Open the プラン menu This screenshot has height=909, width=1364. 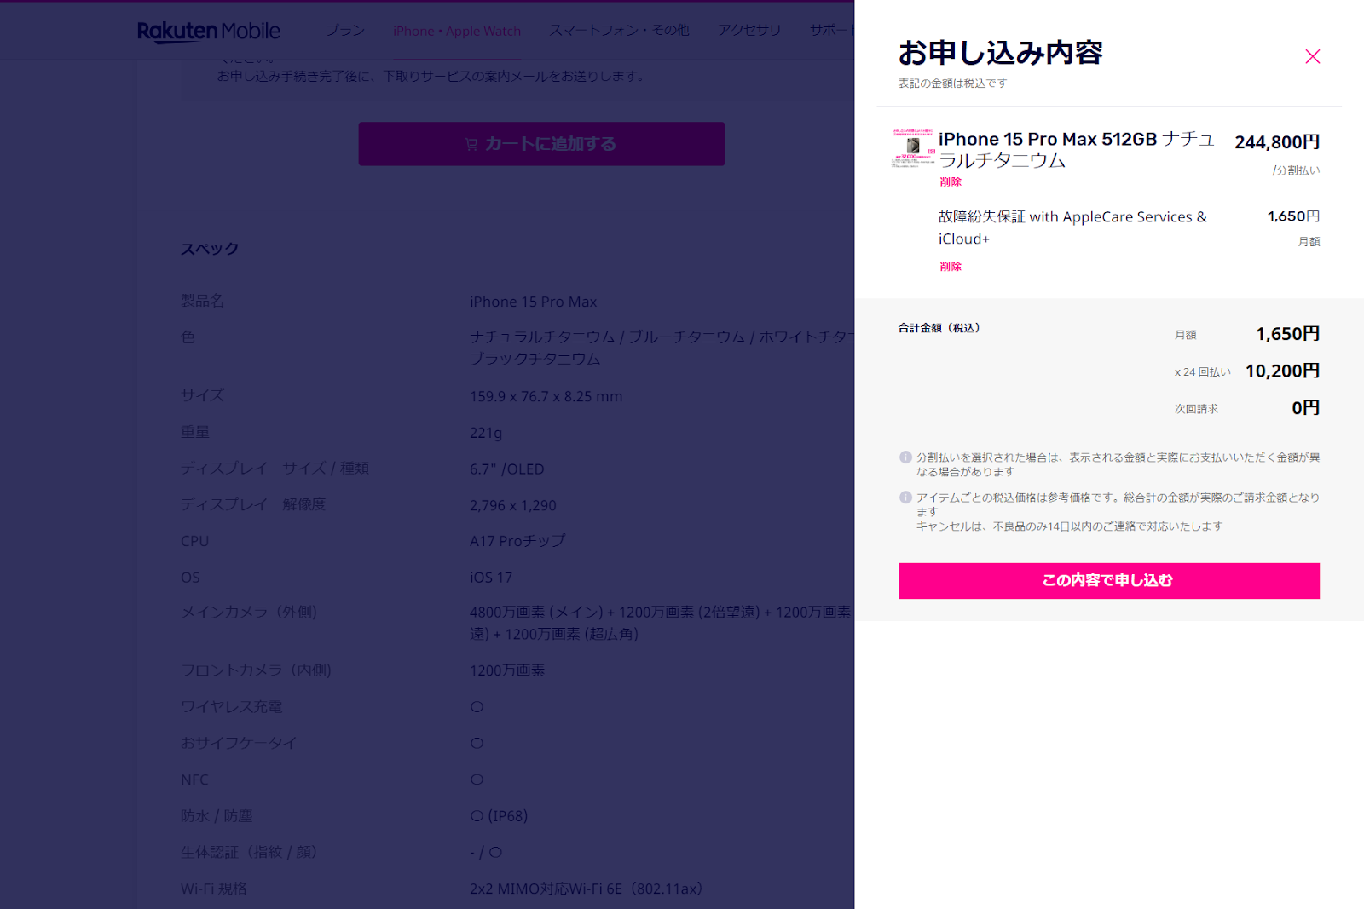(x=345, y=31)
